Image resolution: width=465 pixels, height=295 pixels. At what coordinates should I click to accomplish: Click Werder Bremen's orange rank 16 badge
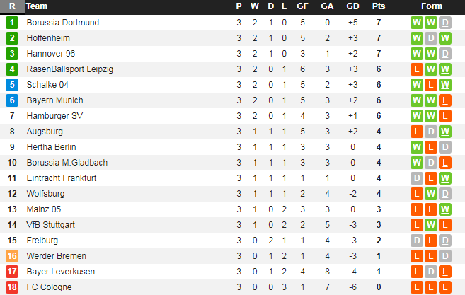point(12,256)
